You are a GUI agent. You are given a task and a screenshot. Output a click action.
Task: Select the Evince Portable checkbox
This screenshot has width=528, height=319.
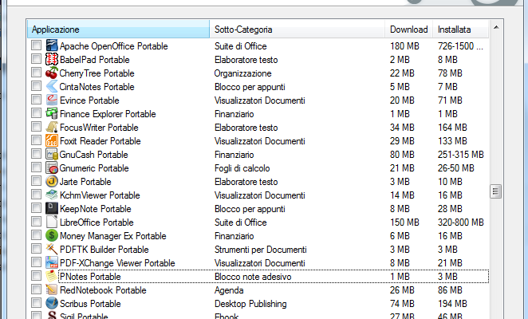coord(36,100)
